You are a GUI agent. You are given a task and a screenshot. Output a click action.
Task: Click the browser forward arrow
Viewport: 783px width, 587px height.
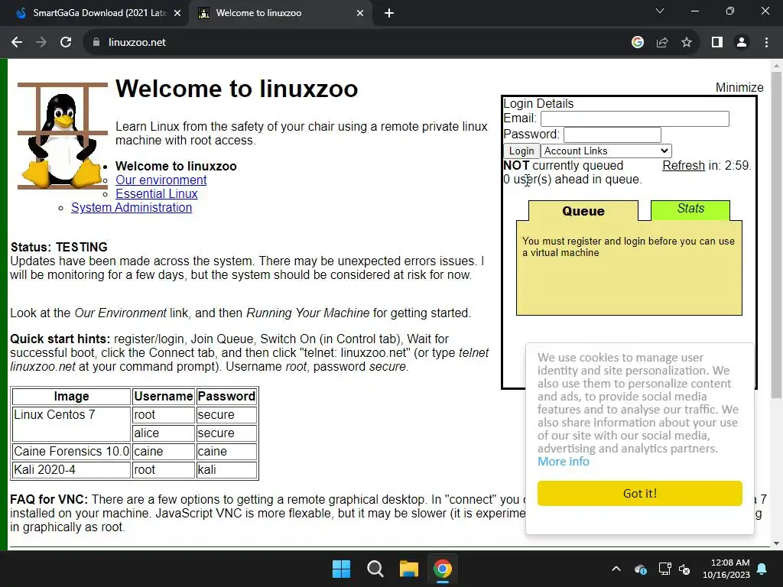coord(41,43)
